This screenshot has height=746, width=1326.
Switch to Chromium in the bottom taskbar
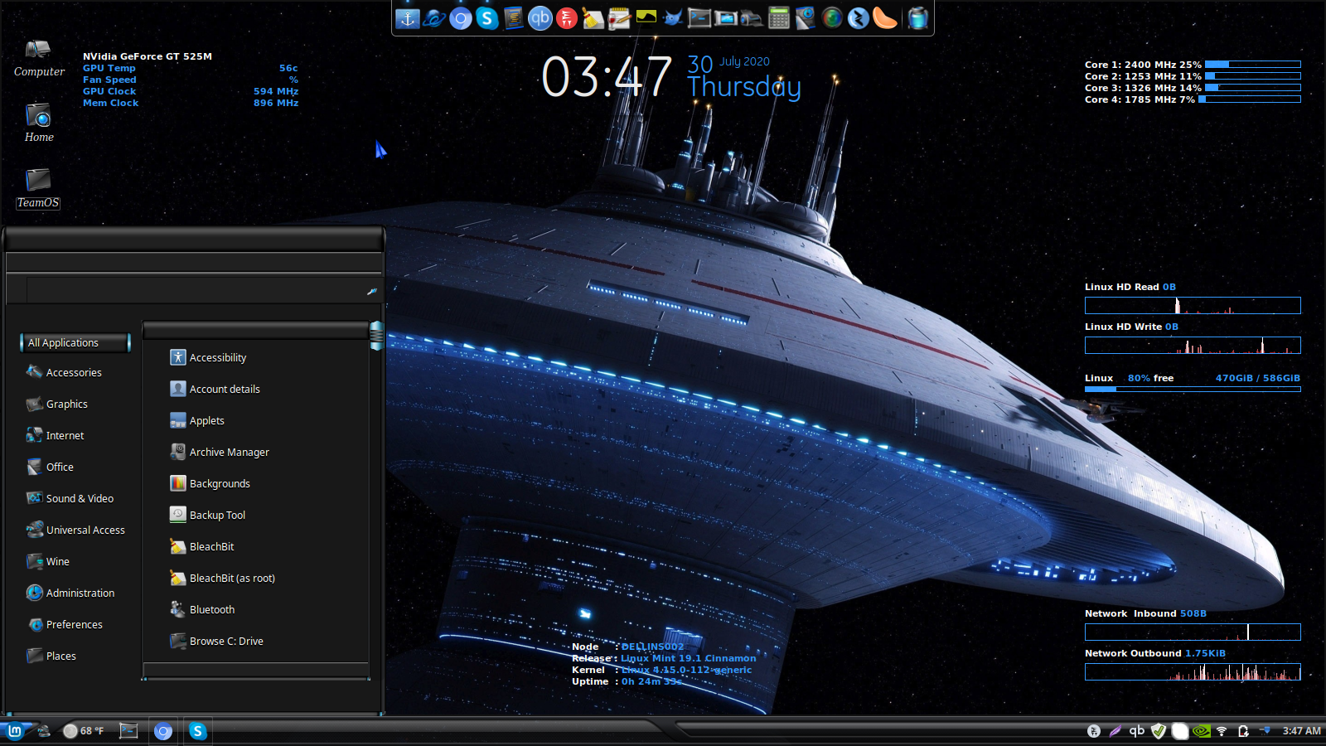(163, 730)
